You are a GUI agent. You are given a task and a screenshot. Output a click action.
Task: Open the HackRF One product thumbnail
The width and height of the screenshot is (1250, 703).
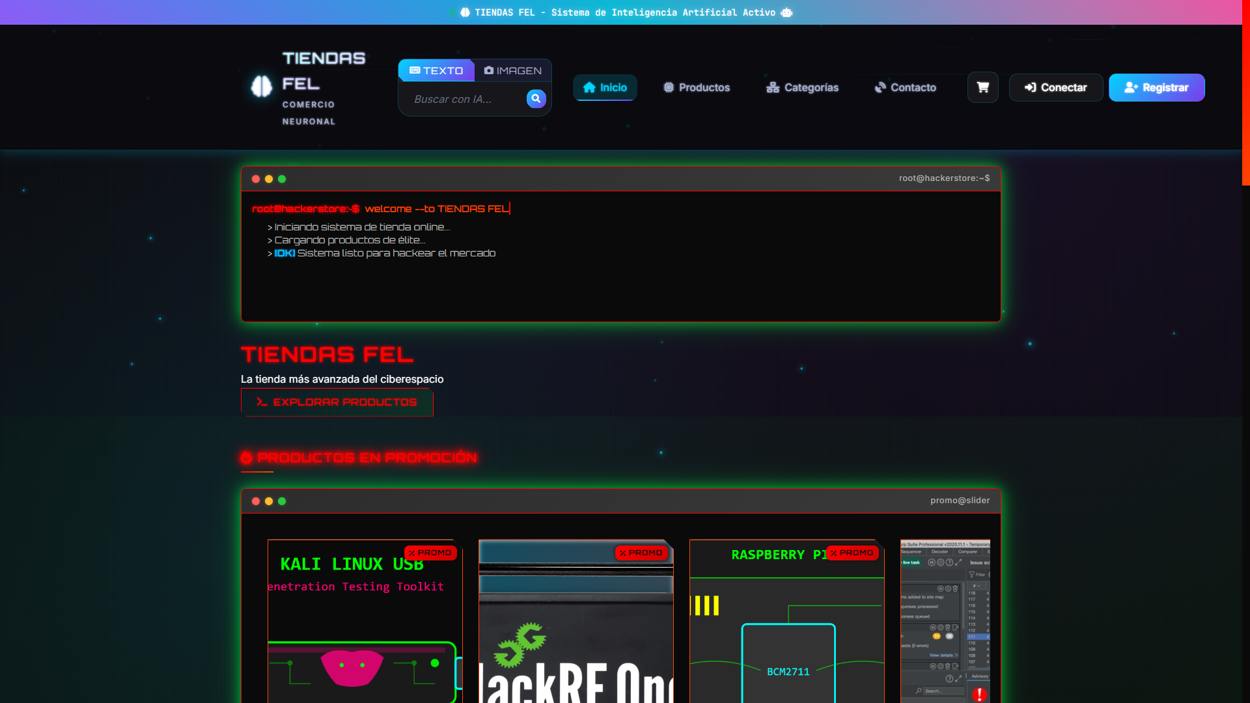(576, 625)
